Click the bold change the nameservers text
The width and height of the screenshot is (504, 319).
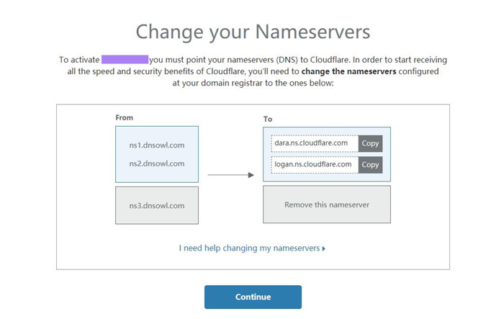(x=348, y=71)
